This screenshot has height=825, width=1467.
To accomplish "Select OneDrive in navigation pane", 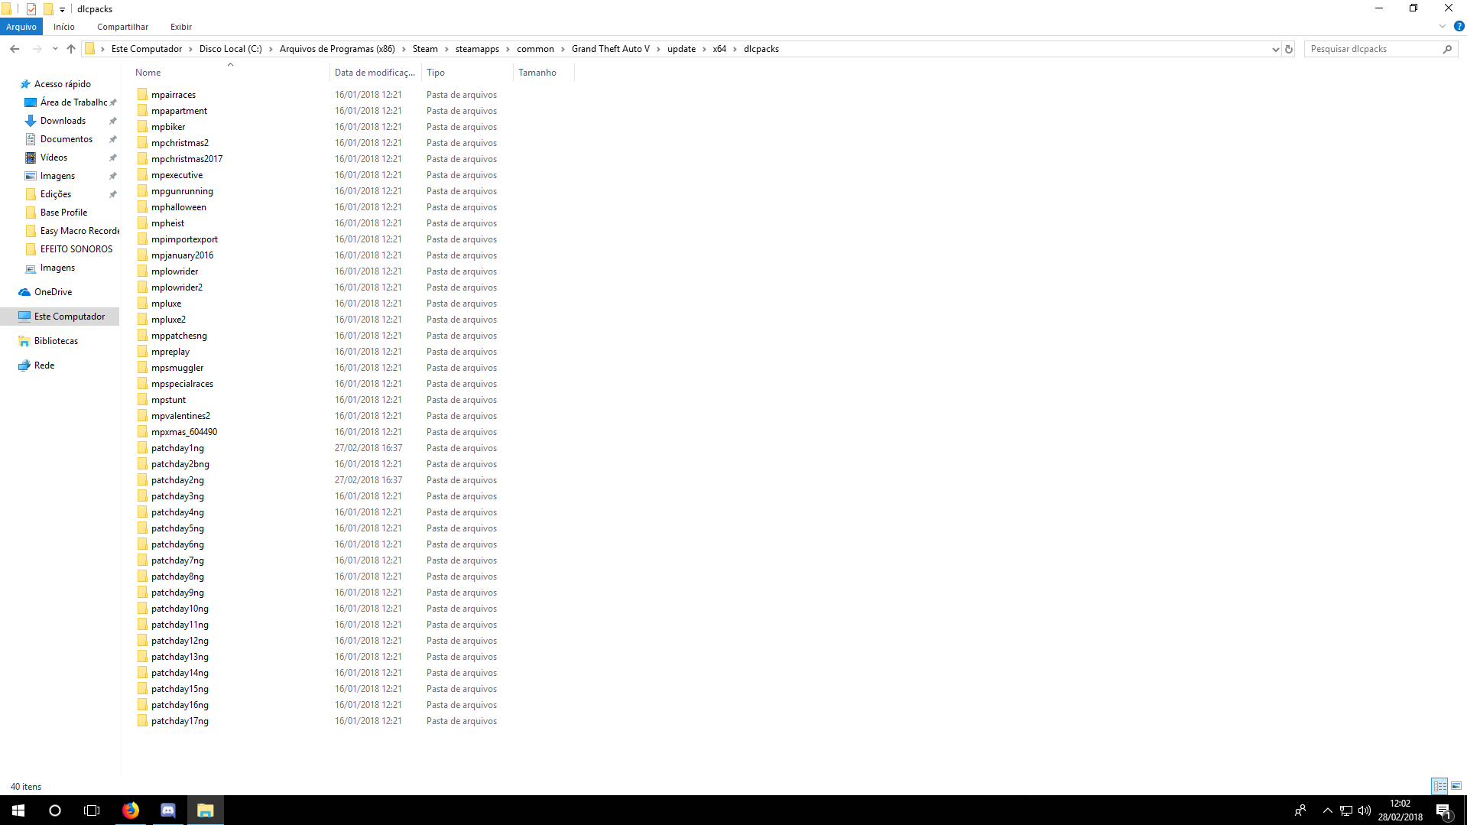I will click(x=53, y=292).
